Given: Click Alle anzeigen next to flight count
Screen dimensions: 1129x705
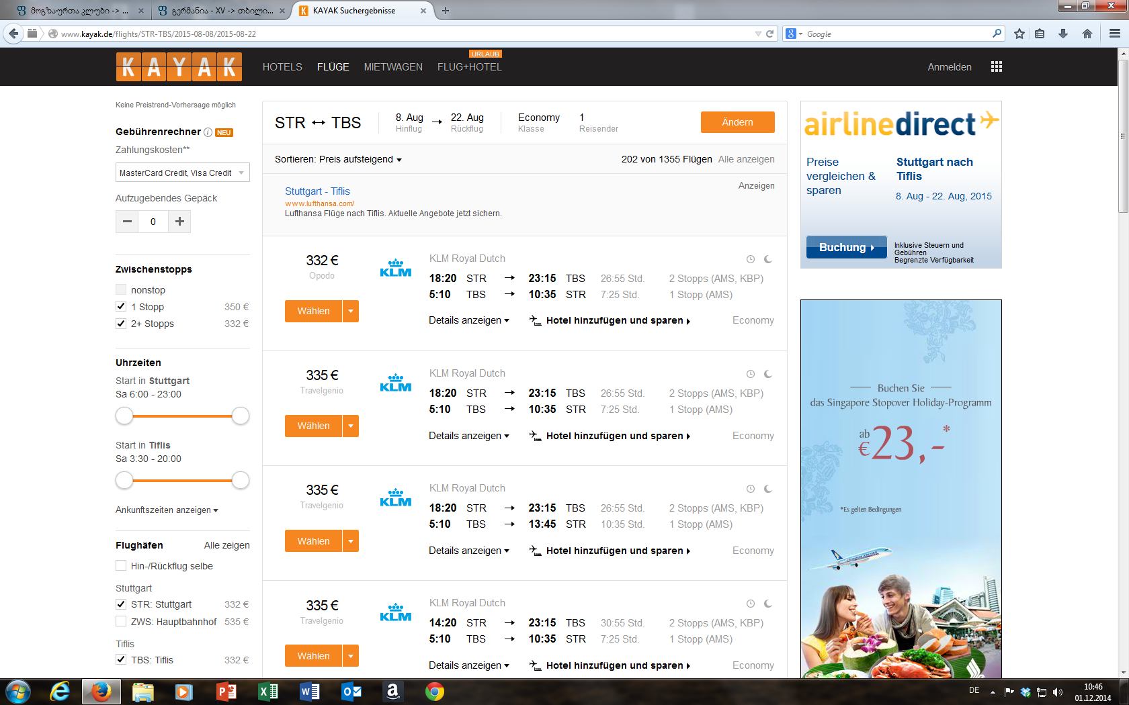Looking at the screenshot, I should [x=747, y=159].
